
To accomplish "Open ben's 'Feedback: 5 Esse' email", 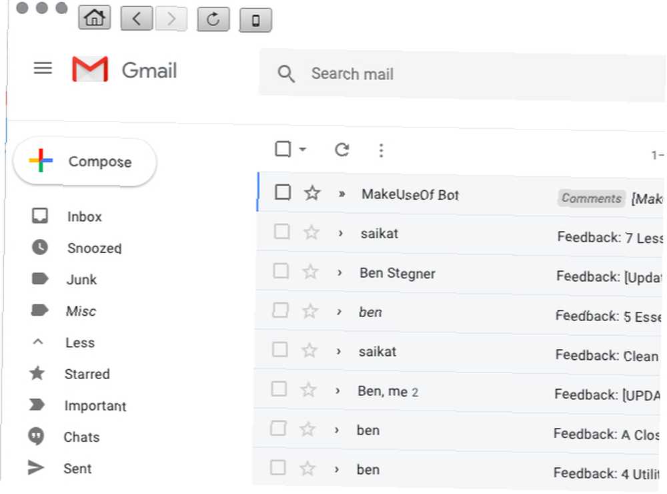I will click(x=459, y=312).
